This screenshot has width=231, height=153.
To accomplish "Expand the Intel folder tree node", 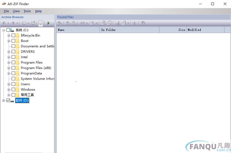I will [x=9, y=57].
